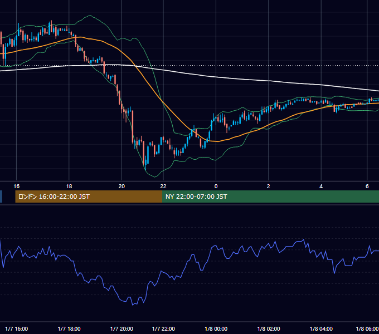
Task: Click the 1/7 20:00 date label
Action: [122, 328]
